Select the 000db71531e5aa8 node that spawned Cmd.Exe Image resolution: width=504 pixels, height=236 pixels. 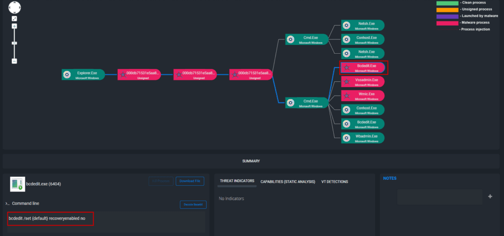click(x=251, y=75)
